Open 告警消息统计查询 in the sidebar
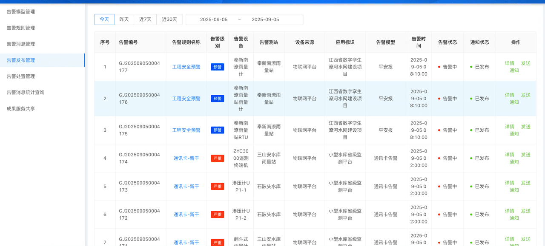The image size is (545, 246). coord(26,93)
